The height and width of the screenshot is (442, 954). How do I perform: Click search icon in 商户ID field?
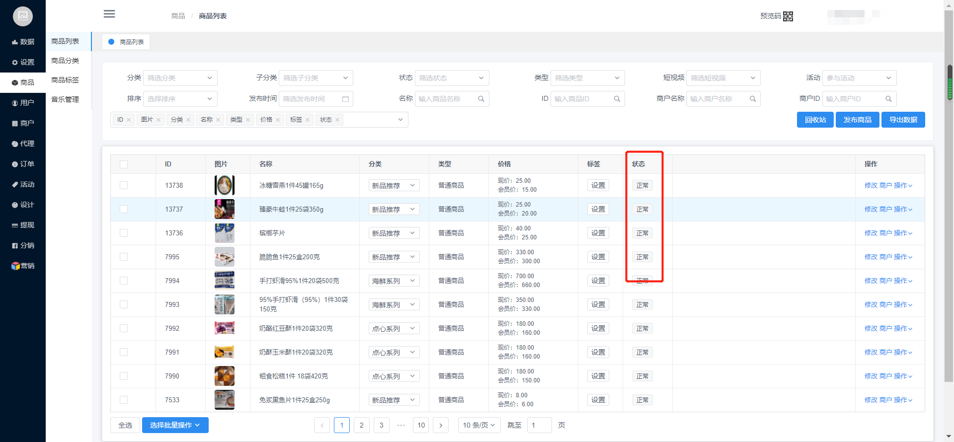(x=888, y=99)
